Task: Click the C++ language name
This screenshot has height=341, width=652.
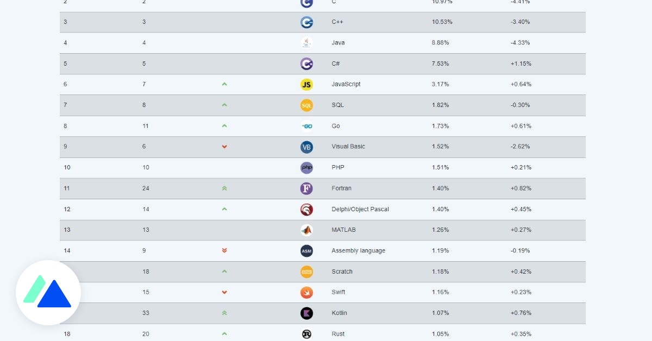Action: tap(337, 22)
